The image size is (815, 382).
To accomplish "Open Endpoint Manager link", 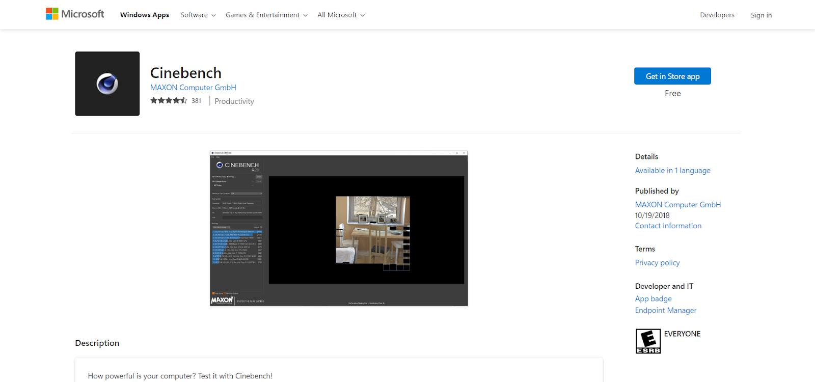I will [665, 310].
